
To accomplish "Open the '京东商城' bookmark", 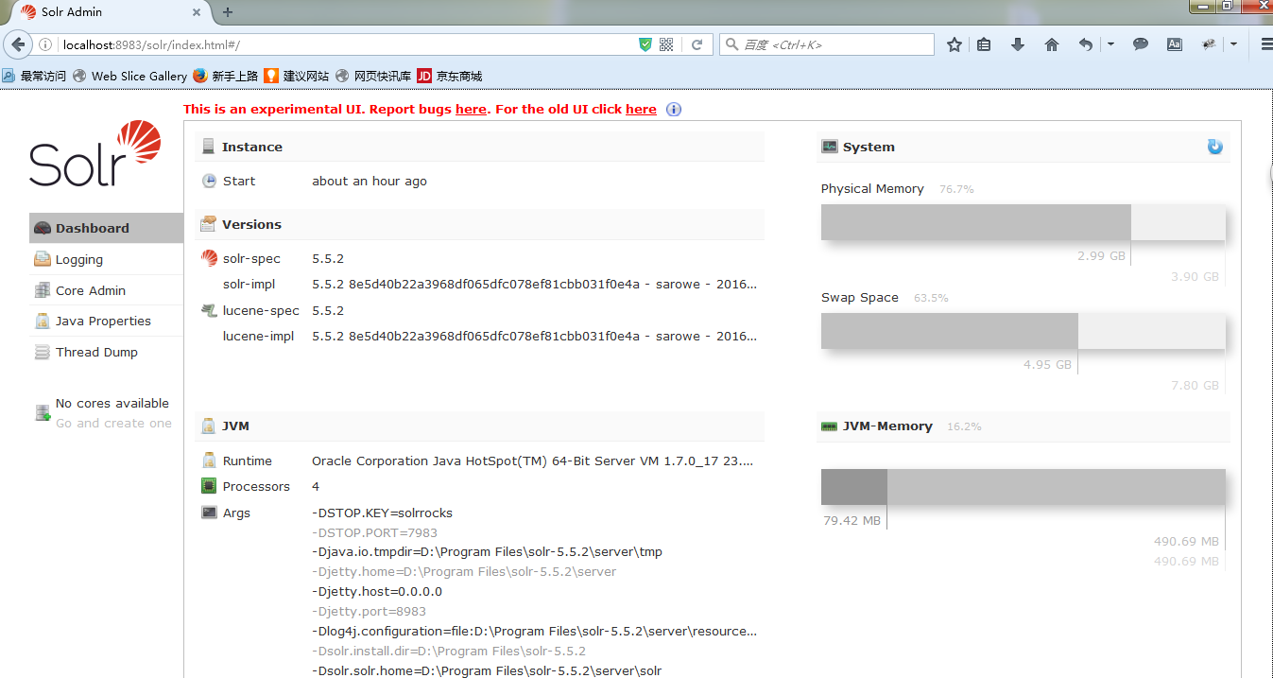I will coord(450,76).
